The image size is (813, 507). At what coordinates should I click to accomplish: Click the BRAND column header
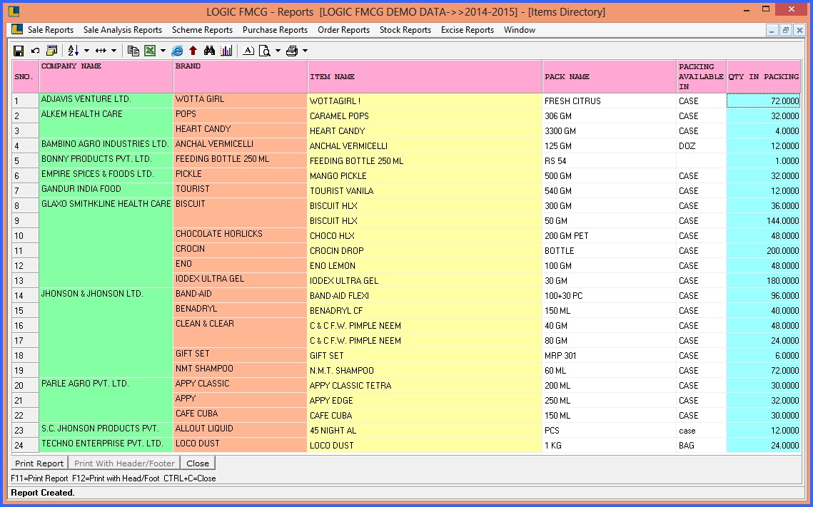240,76
